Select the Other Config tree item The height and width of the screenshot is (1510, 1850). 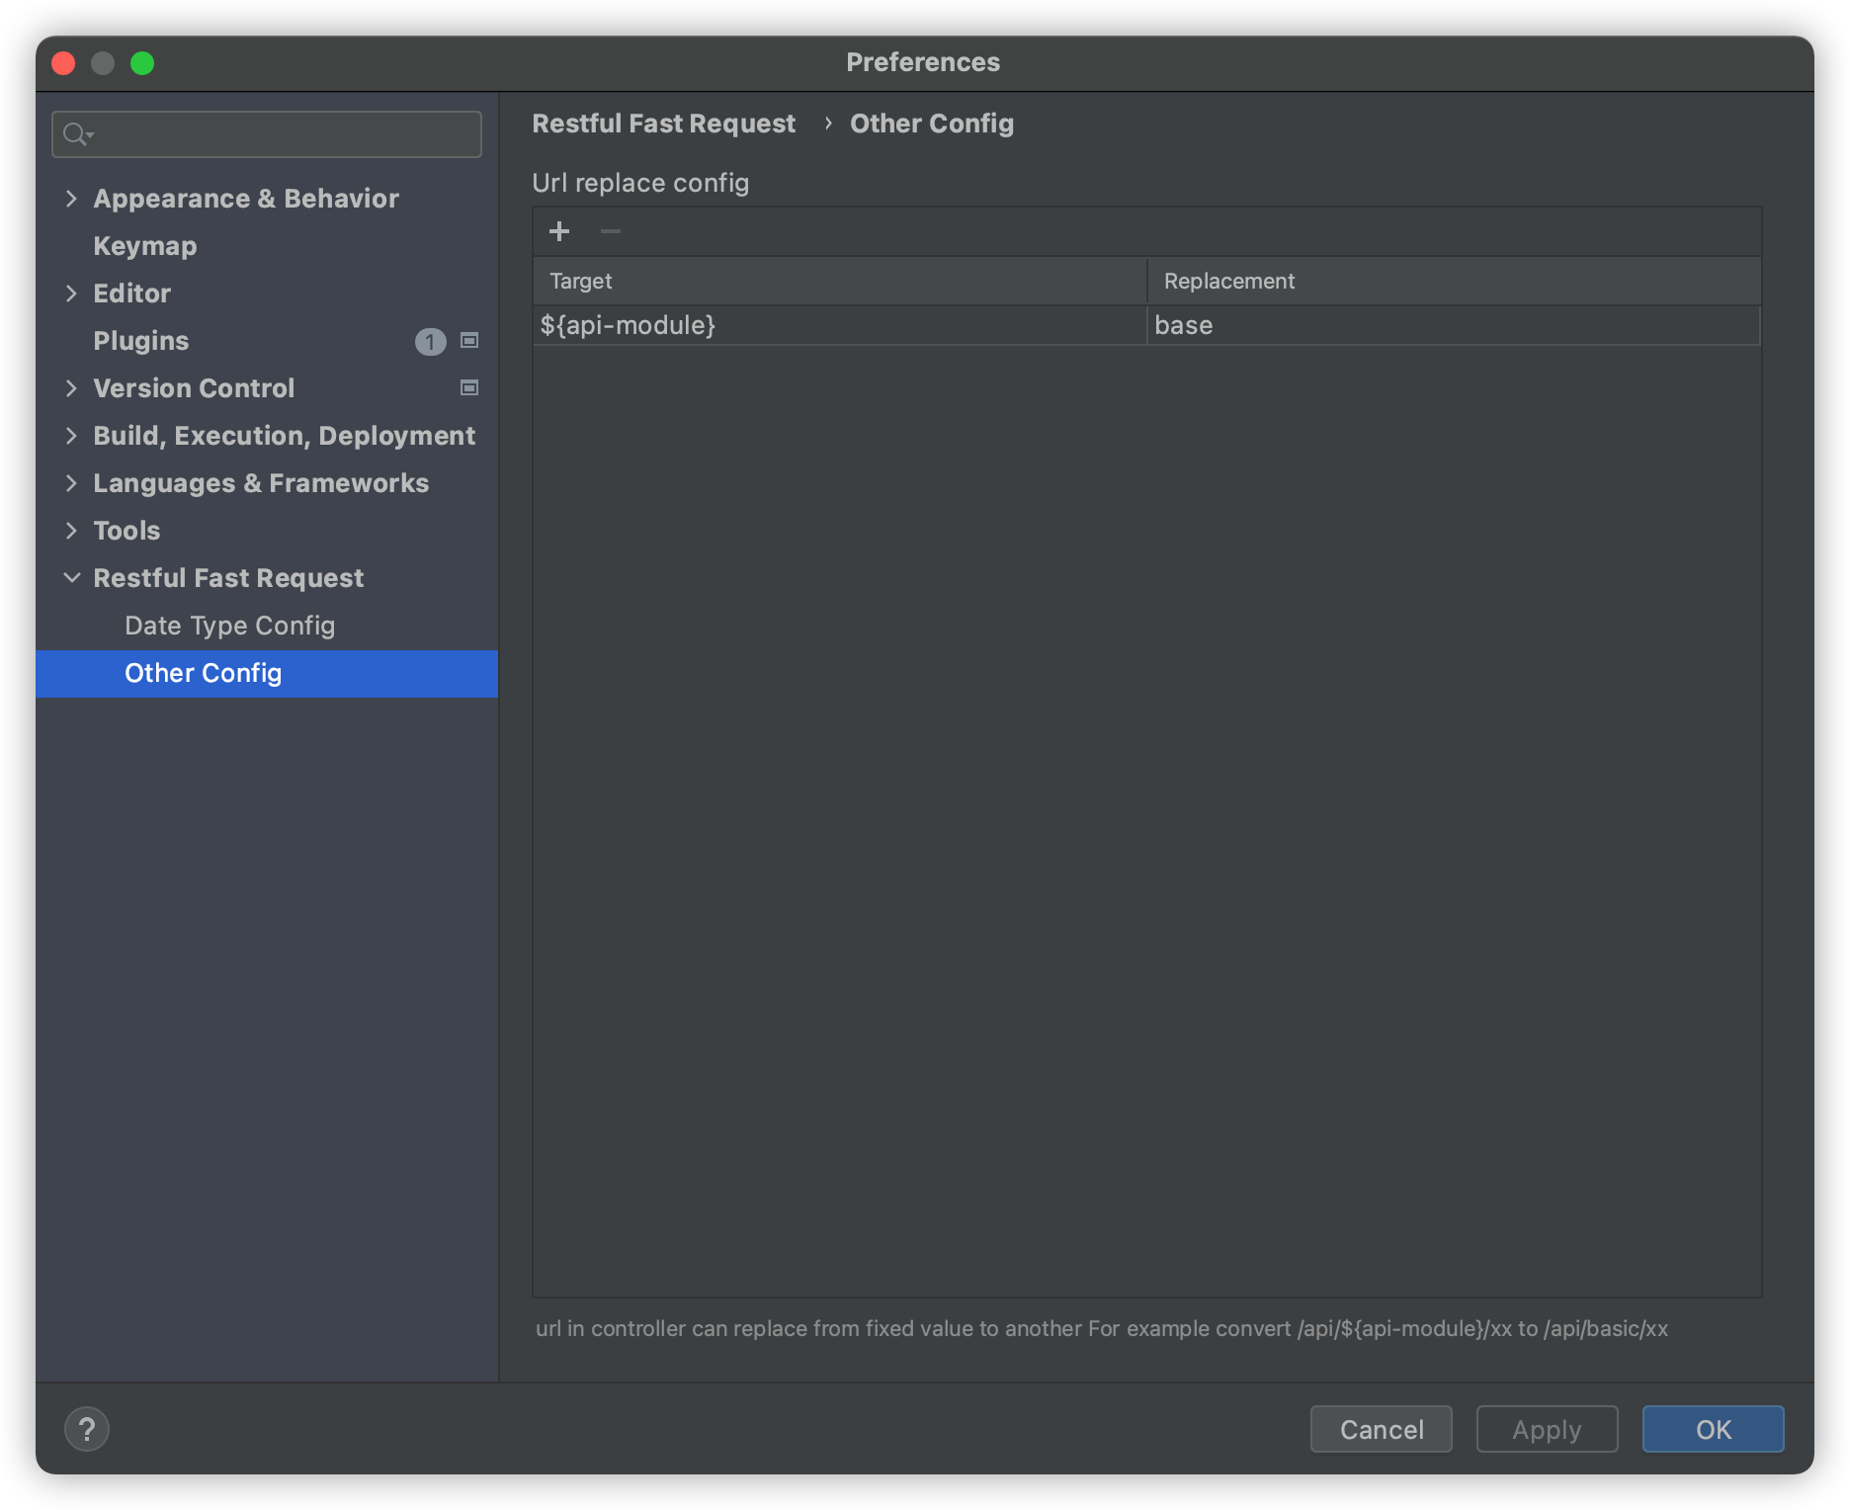coord(203,673)
